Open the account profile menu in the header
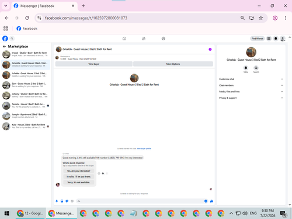The width and height of the screenshot is (292, 219). pos(283,39)
